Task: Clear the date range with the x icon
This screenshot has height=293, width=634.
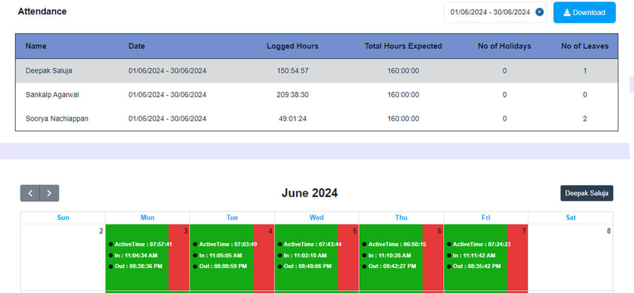Action: point(539,12)
